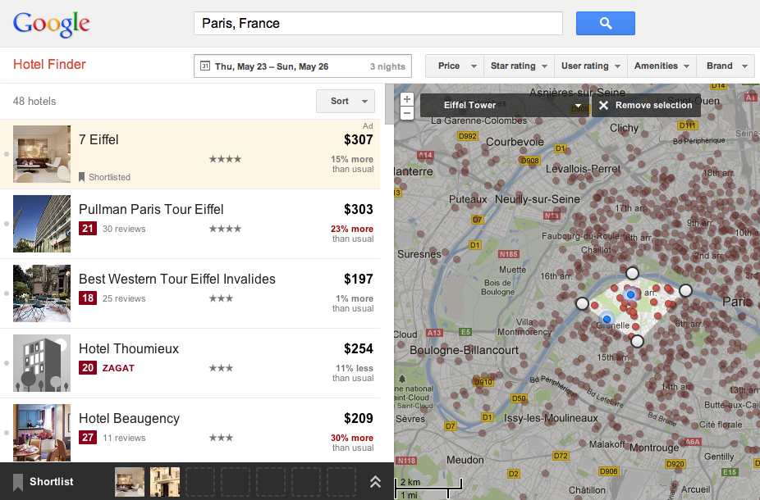Click the Boulogne-Billancourt label on map
The height and width of the screenshot is (500, 760).
(465, 350)
